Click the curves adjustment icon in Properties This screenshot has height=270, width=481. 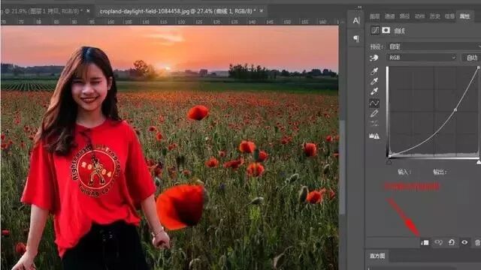click(x=375, y=30)
